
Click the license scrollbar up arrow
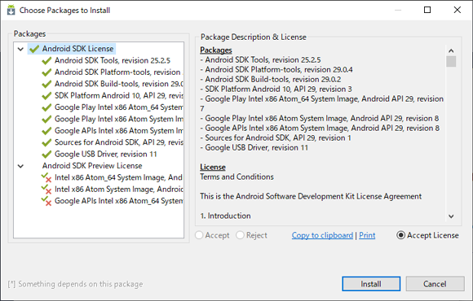coord(451,50)
